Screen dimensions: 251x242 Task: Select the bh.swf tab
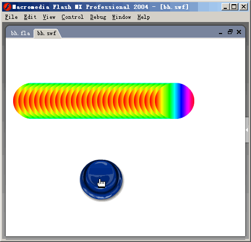(x=47, y=33)
